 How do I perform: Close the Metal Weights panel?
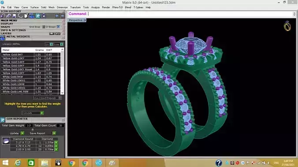(x=63, y=38)
